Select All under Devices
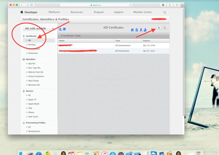Image resolution: width=219 pixels, height=155 pixels. click(29, 95)
